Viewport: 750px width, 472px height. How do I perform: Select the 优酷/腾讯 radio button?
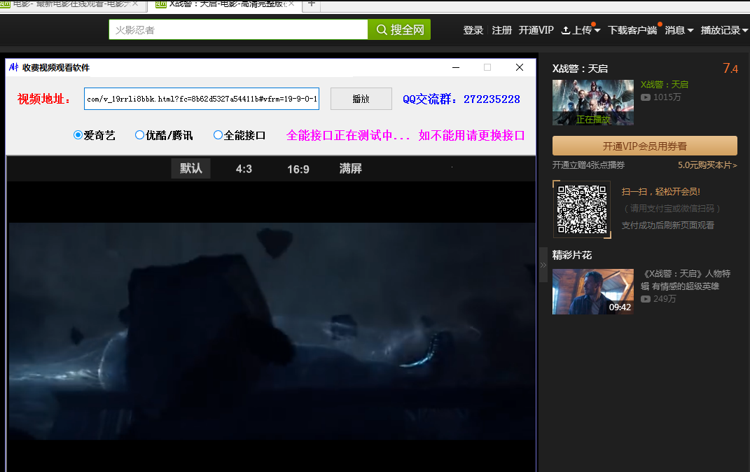(x=139, y=135)
